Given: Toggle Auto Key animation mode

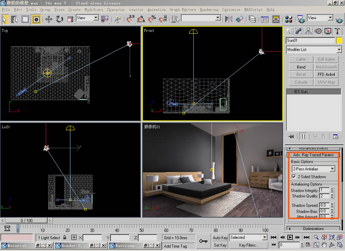Looking at the screenshot, I should 220,238.
